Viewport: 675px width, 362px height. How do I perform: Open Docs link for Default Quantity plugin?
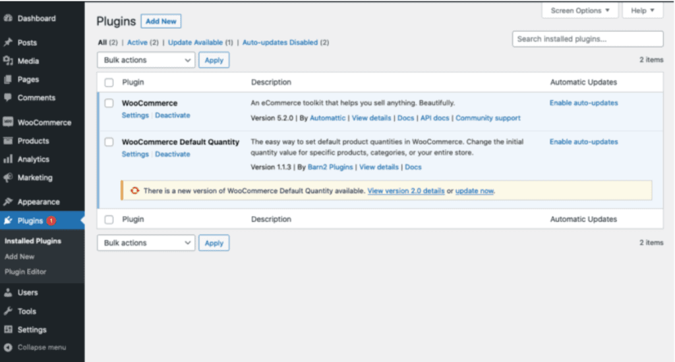pyautogui.click(x=413, y=167)
